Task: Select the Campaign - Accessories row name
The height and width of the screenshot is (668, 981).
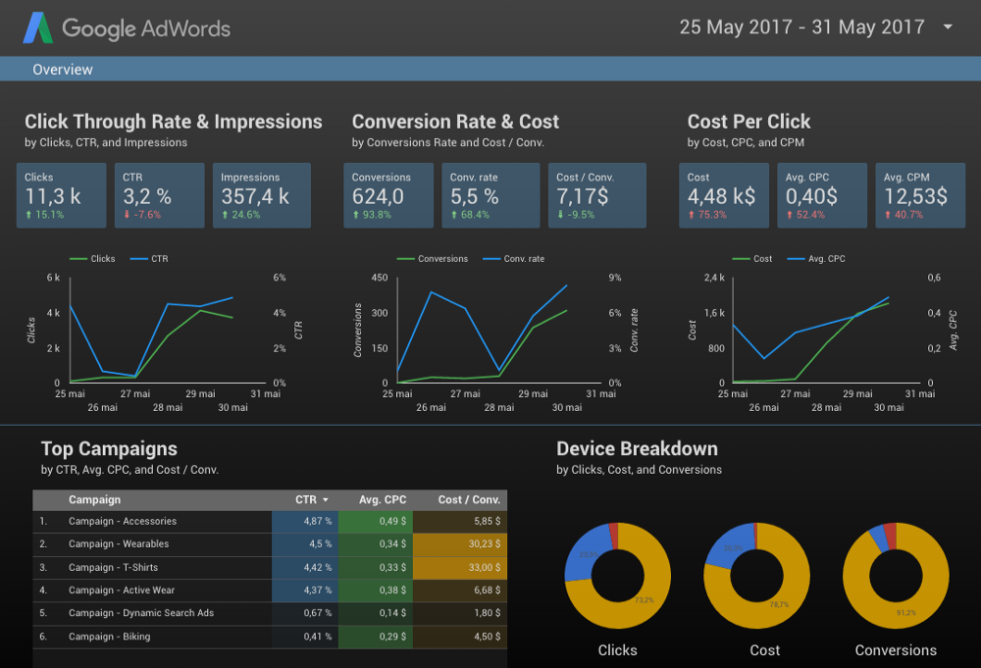Action: coord(123,521)
